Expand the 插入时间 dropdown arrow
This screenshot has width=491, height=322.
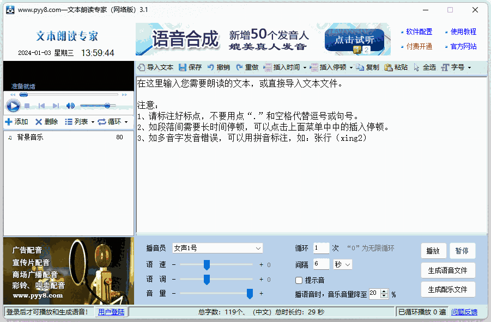[x=305, y=67]
